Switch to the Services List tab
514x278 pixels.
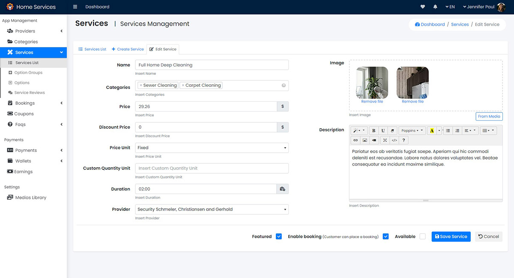(92, 49)
